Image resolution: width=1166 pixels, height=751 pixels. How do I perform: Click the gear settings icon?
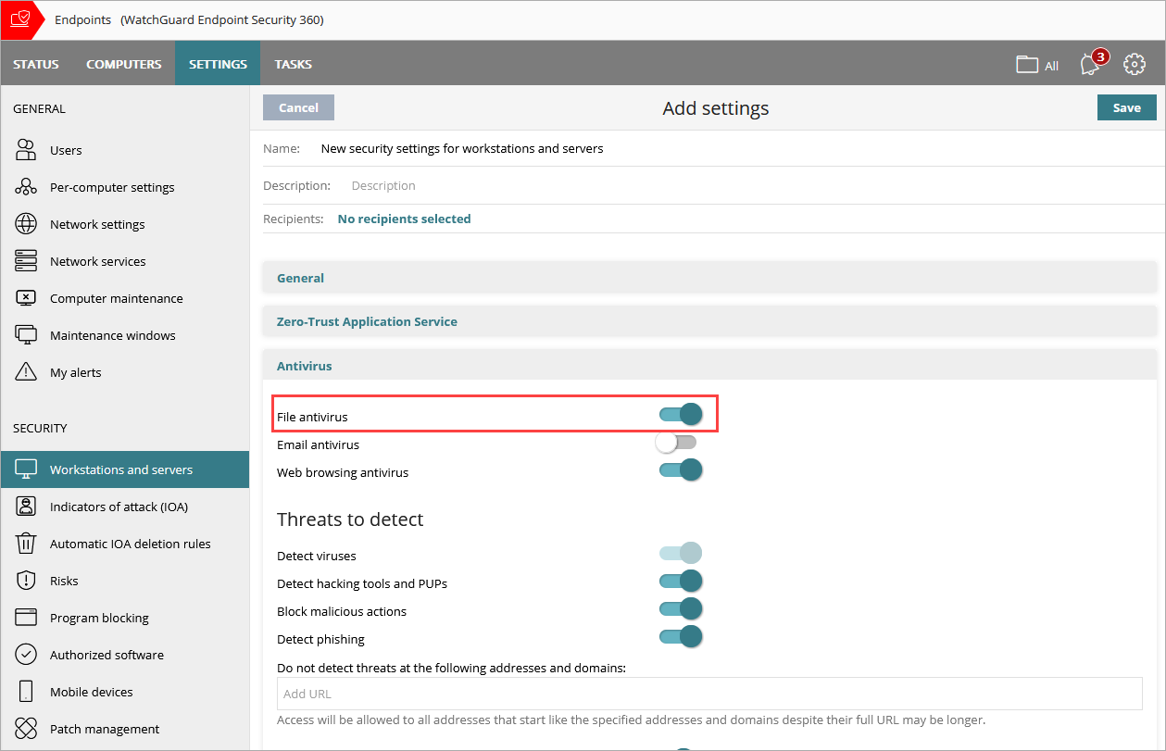(x=1135, y=64)
